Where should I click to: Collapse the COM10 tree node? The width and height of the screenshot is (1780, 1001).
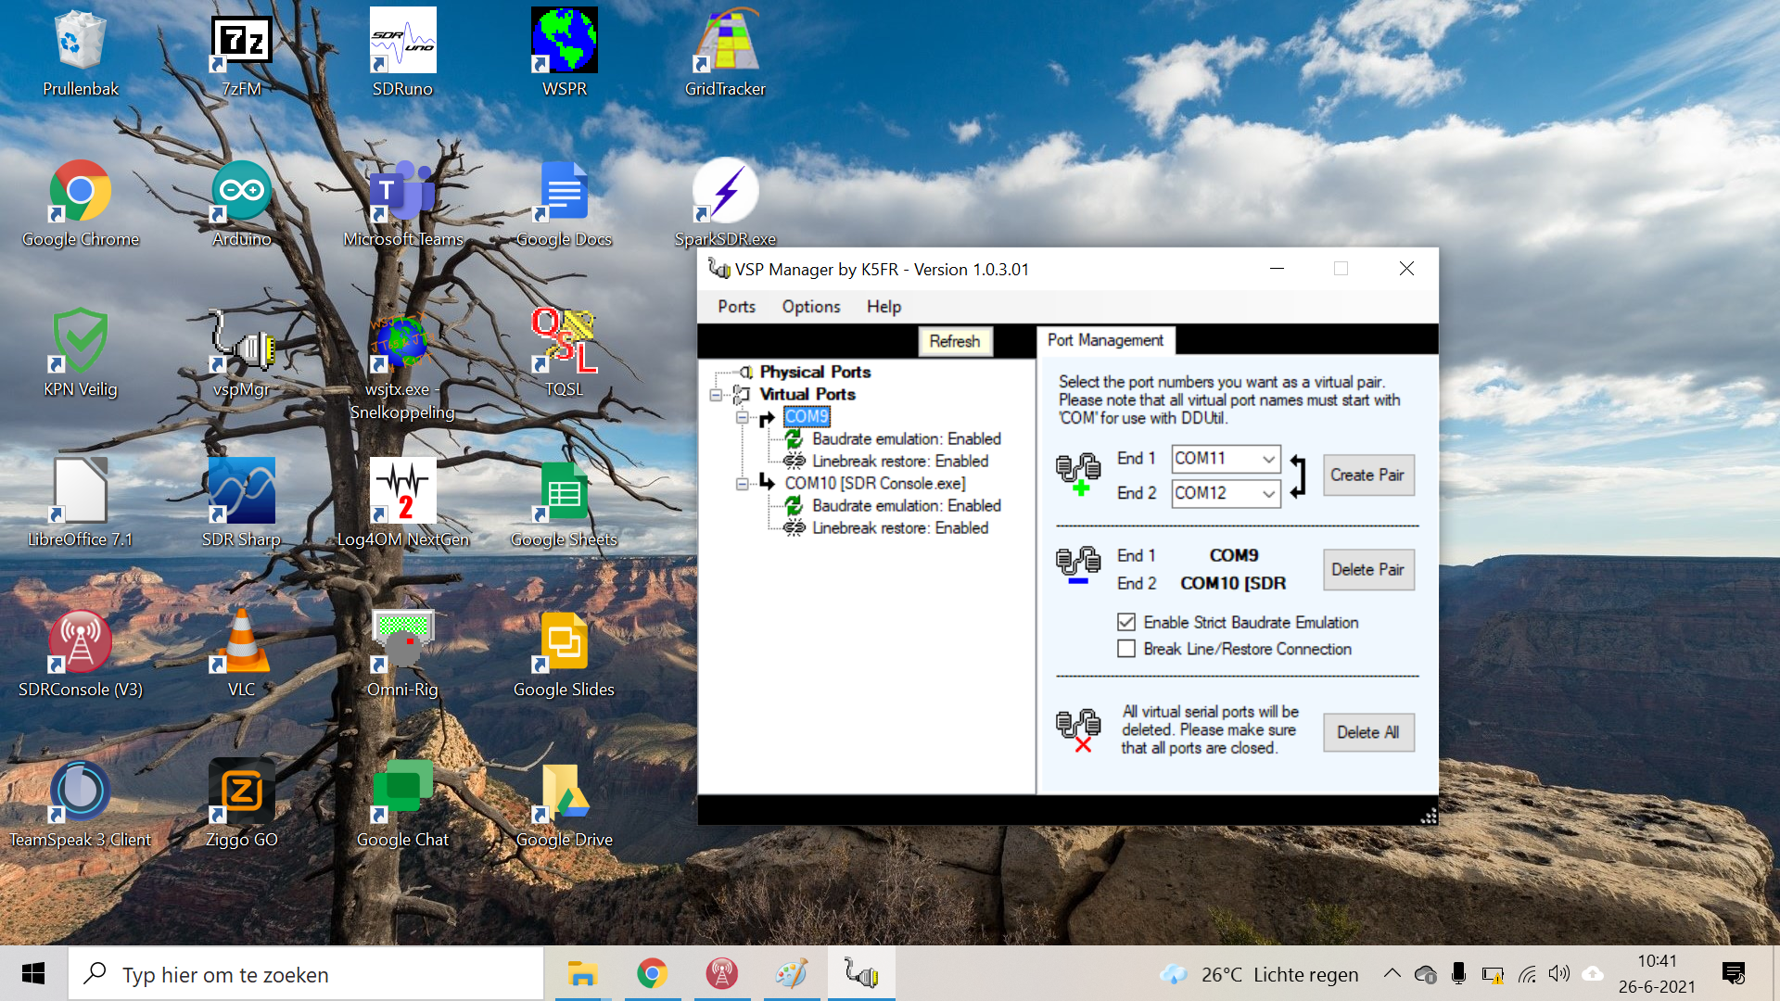coord(742,484)
